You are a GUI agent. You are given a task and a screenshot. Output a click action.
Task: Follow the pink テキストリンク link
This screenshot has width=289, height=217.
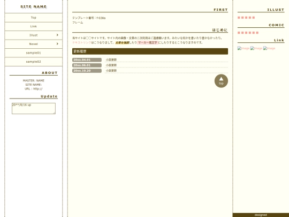tap(82, 43)
